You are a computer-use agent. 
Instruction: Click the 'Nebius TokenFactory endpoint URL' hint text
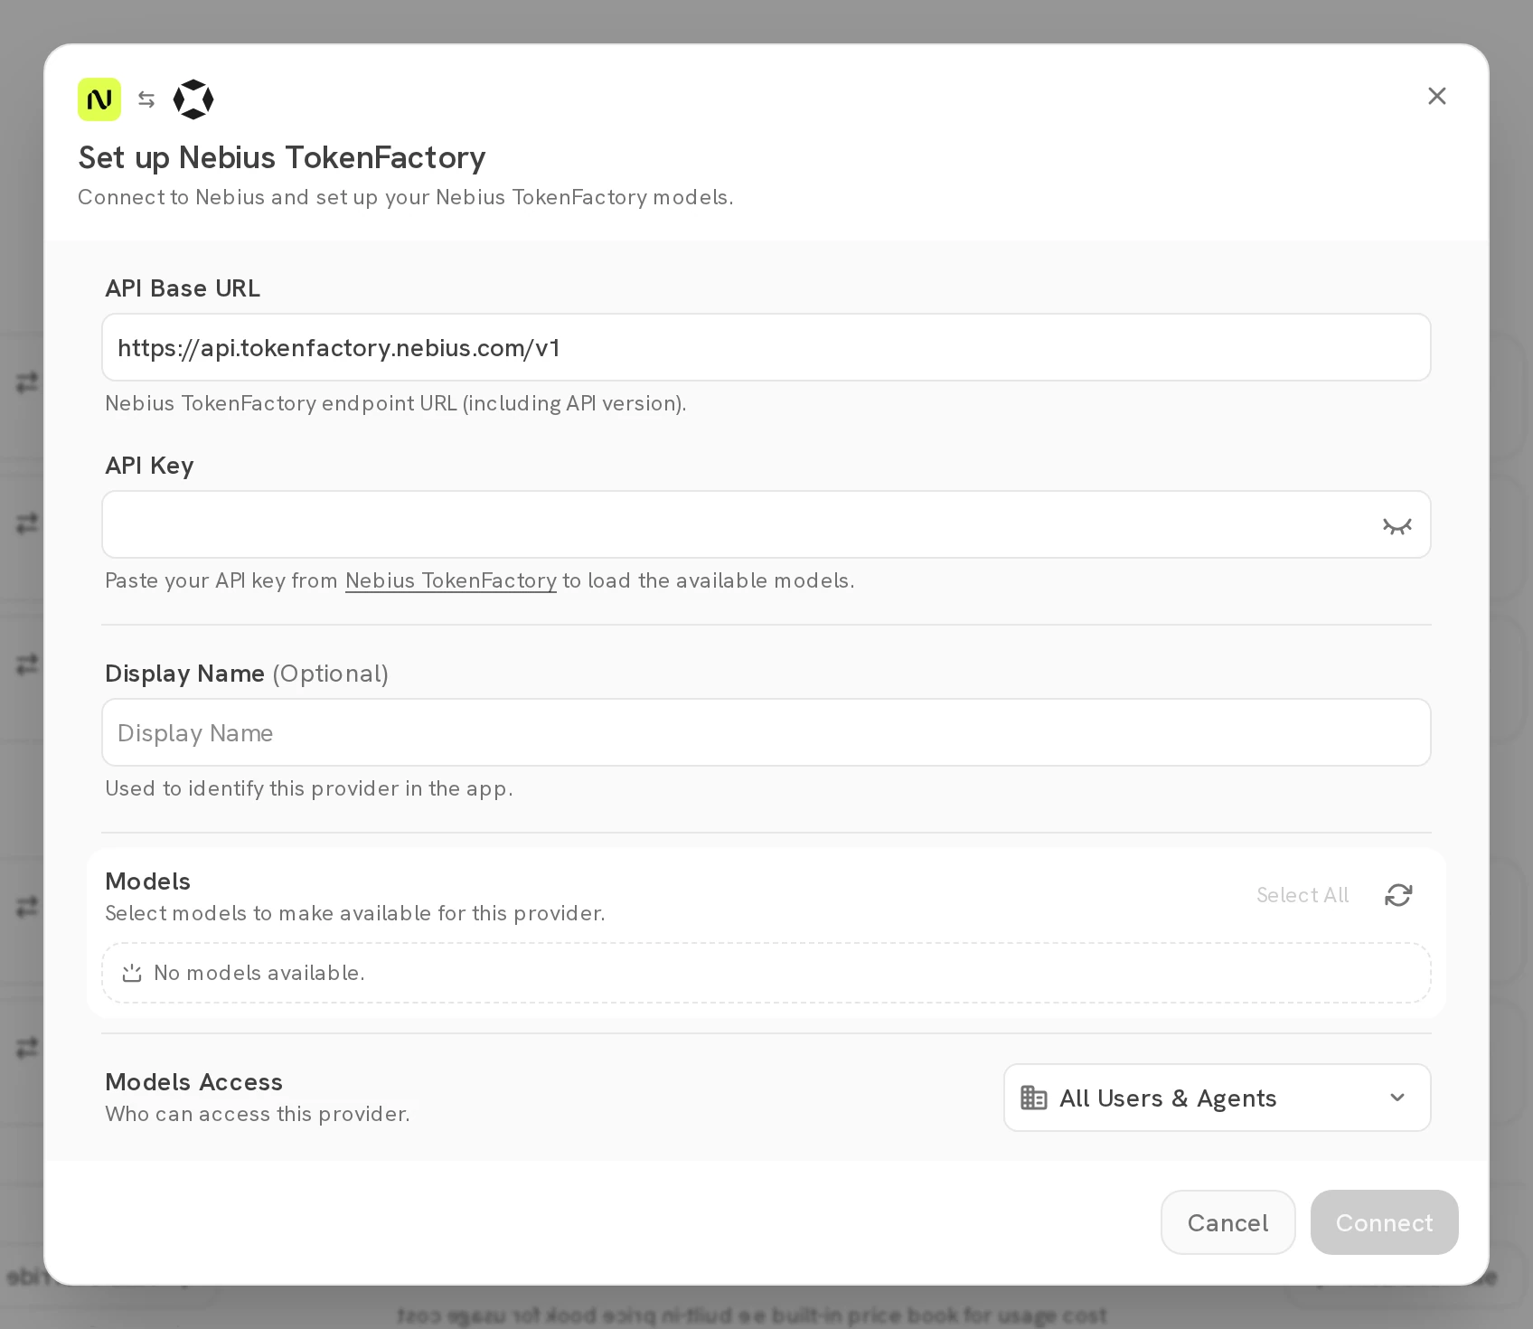point(396,403)
